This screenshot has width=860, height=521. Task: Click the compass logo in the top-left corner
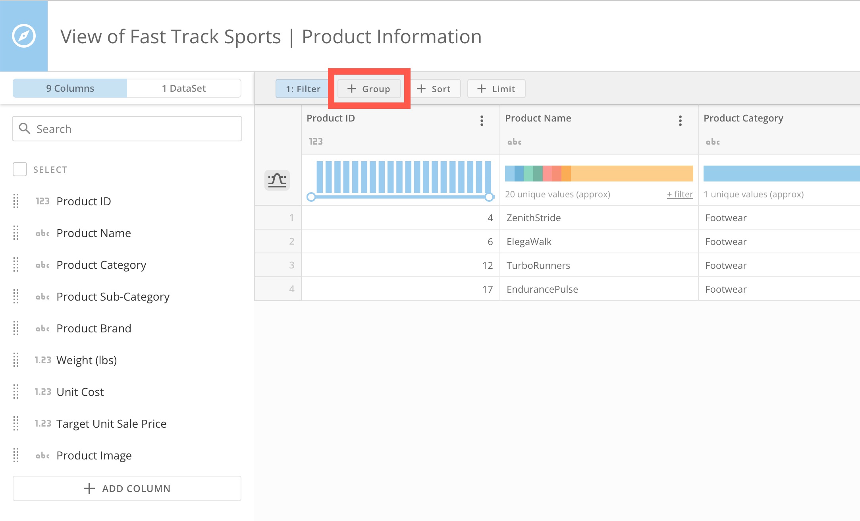(x=24, y=35)
